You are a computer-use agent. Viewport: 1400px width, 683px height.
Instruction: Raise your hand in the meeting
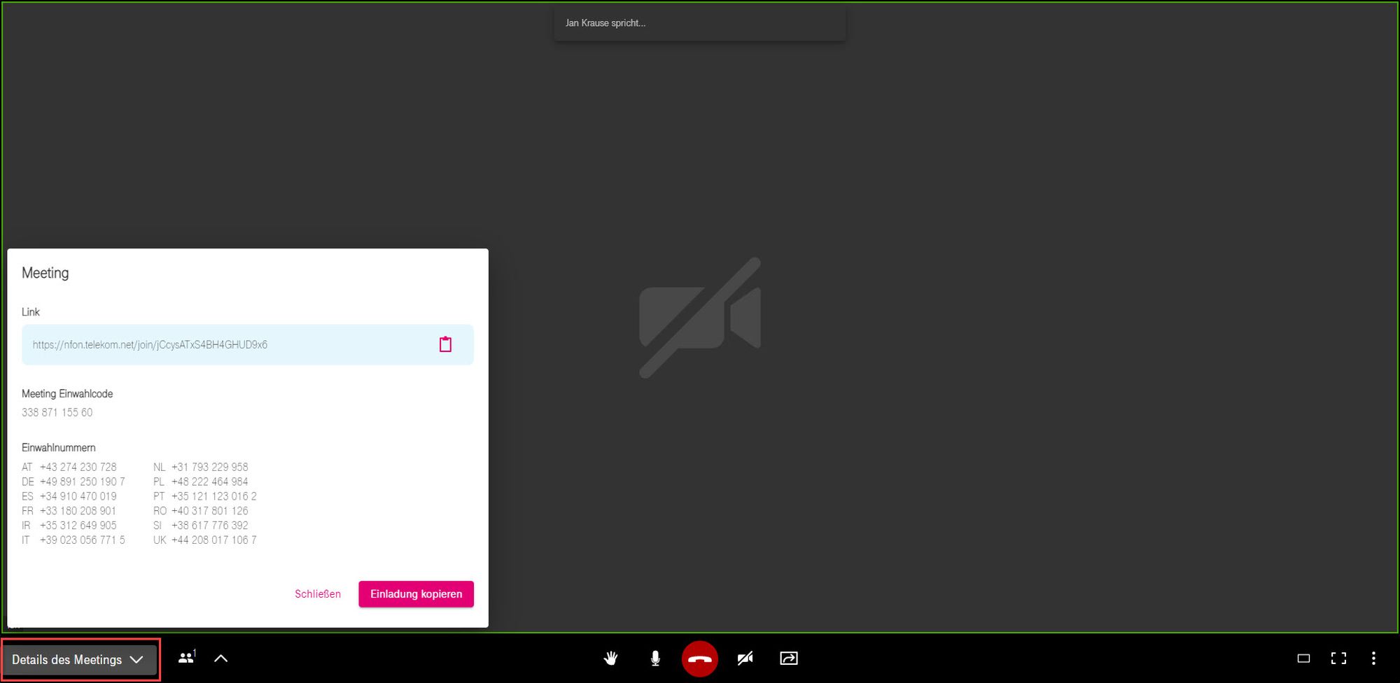[x=610, y=659]
